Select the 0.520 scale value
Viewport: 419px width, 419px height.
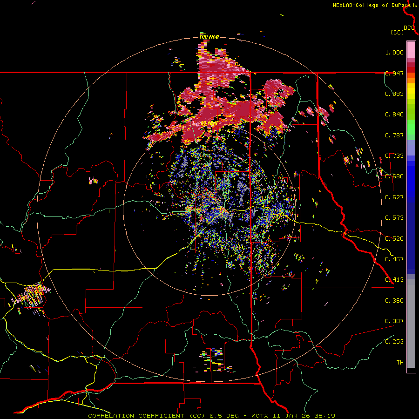pos(394,239)
